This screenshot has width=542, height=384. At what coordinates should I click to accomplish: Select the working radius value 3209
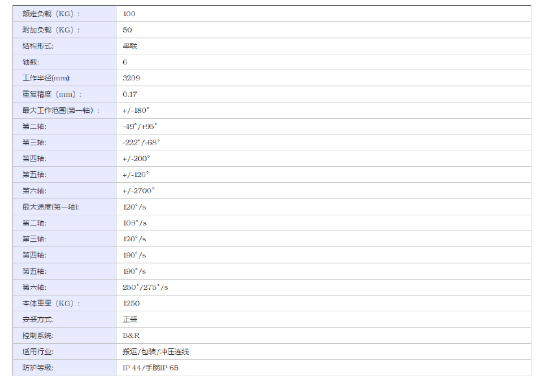coord(131,78)
